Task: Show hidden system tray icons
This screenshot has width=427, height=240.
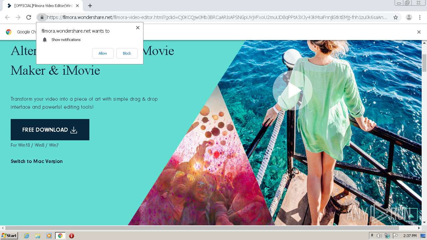Action: click(372, 236)
